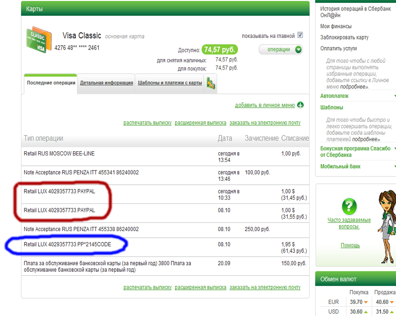Screen dimensions: 396x316
Task: Click 'добавить в личное меню' link
Action: coord(265,105)
